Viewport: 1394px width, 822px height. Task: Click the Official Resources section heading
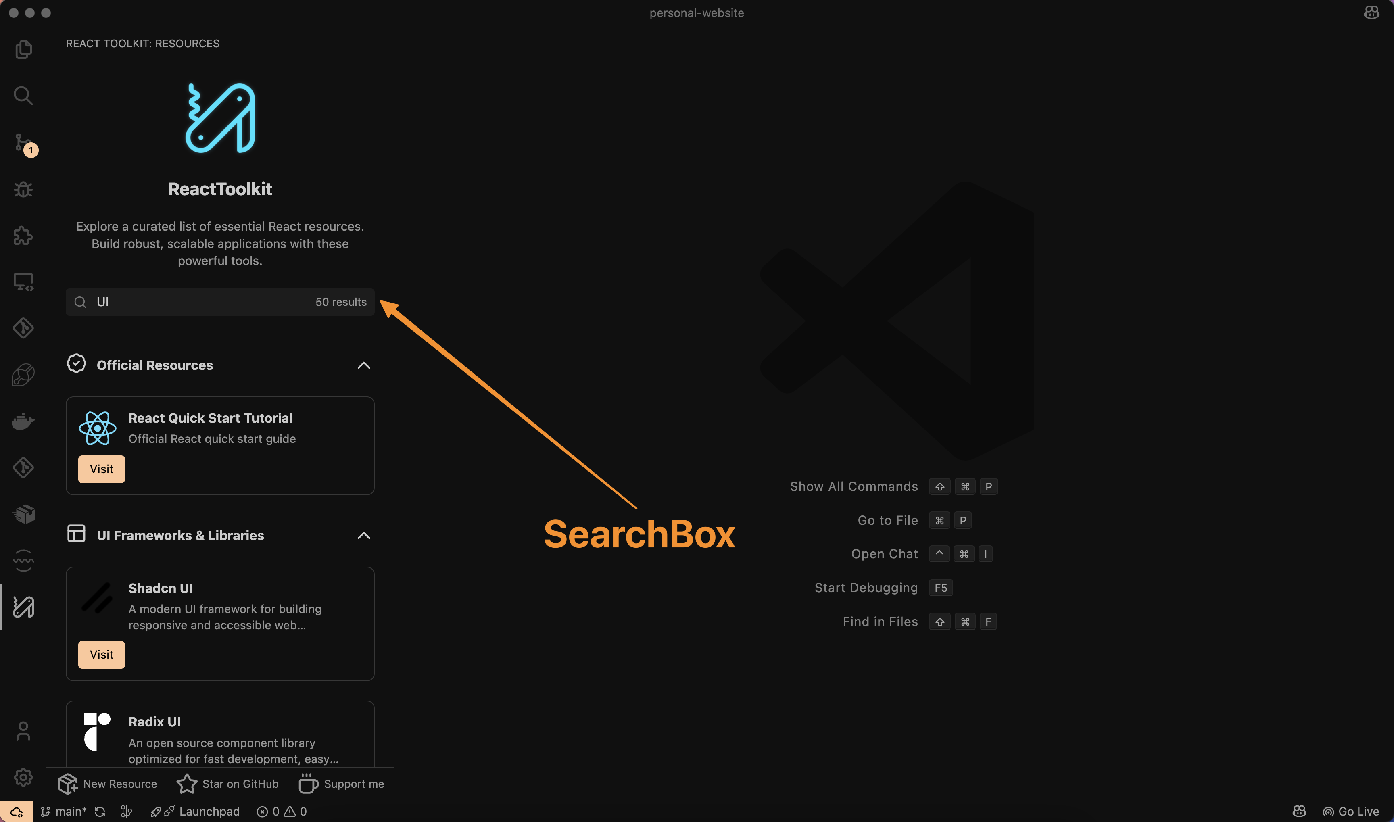click(x=154, y=365)
